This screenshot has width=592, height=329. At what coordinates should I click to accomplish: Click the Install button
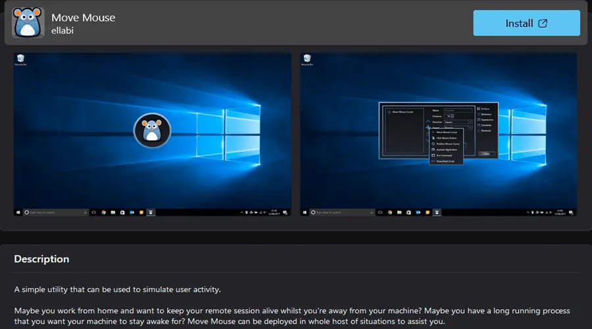[x=526, y=23]
